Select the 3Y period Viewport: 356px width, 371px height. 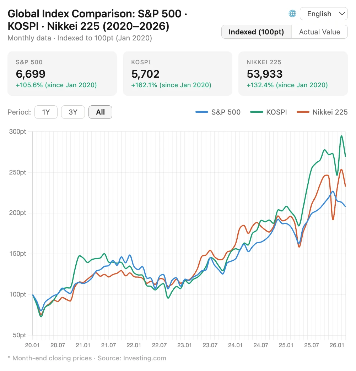73,112
